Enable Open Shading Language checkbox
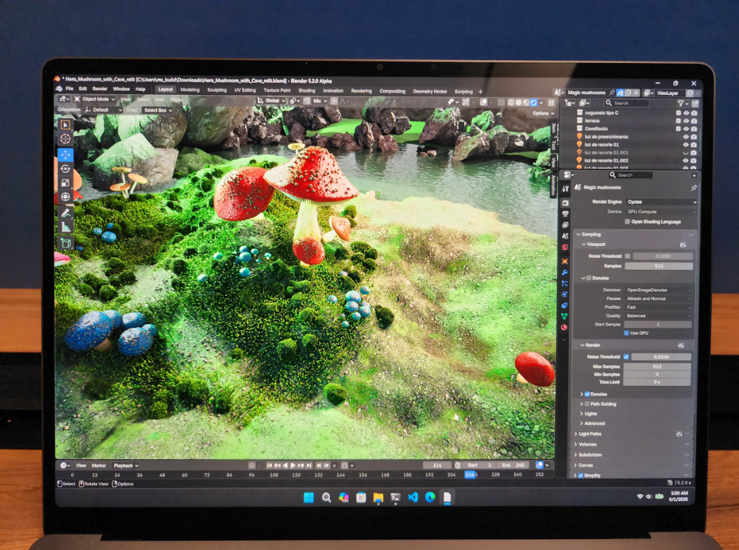The image size is (739, 550). (627, 221)
